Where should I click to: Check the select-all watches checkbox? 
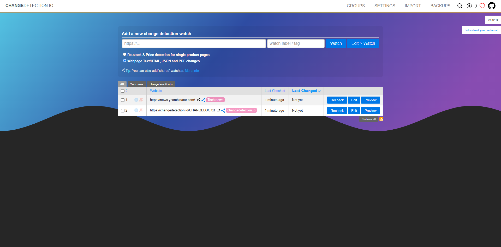pyautogui.click(x=123, y=91)
